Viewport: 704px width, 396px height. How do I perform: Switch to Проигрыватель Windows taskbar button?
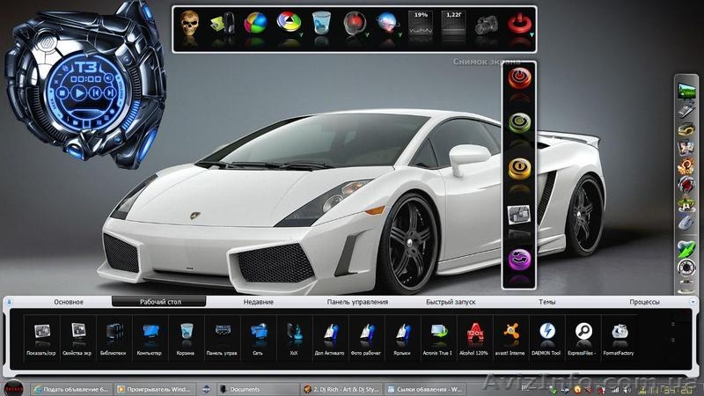[155, 389]
